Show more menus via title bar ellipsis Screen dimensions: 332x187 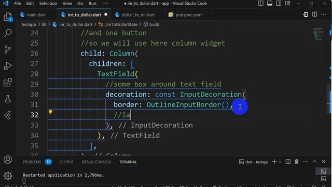105,3
